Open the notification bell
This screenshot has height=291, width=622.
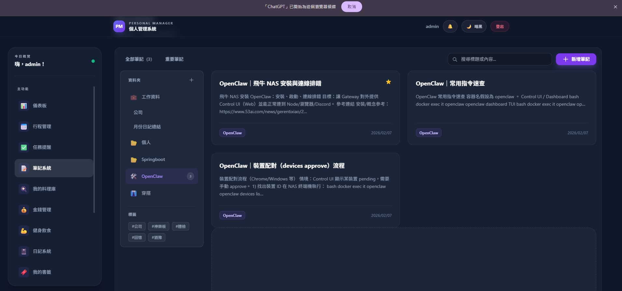click(450, 26)
